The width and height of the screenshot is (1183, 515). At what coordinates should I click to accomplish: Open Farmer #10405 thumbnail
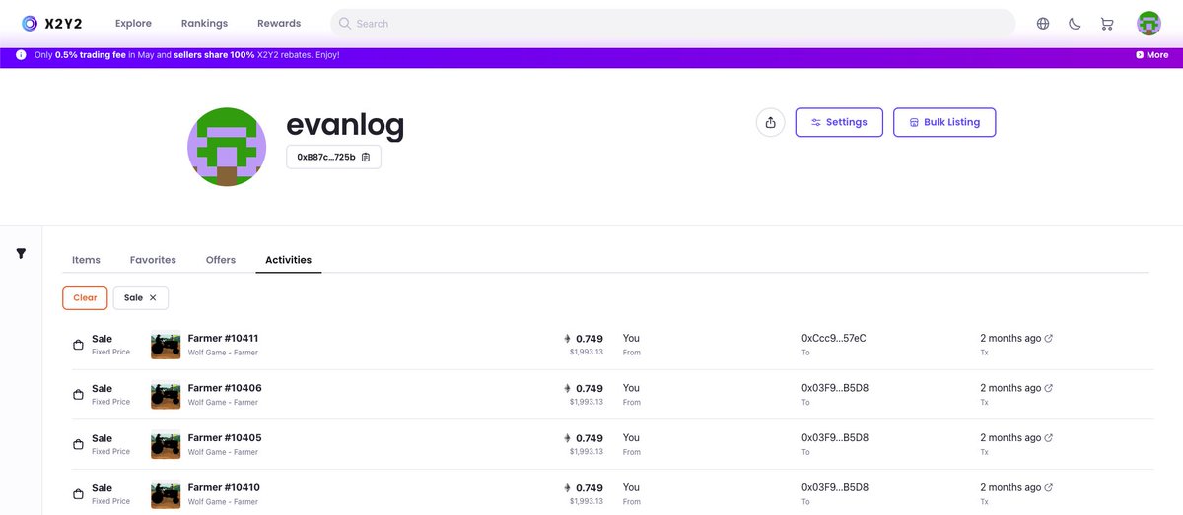[166, 444]
